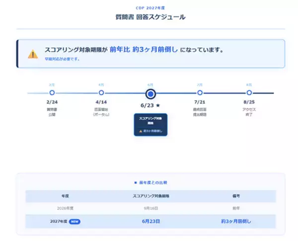Click the 年度 column header
Screen dimensions: 298x241
pos(65,196)
